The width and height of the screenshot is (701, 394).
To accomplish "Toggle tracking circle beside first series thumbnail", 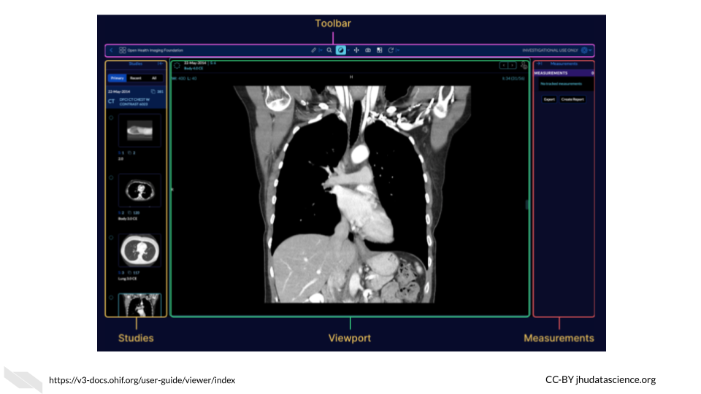I will tap(111, 117).
